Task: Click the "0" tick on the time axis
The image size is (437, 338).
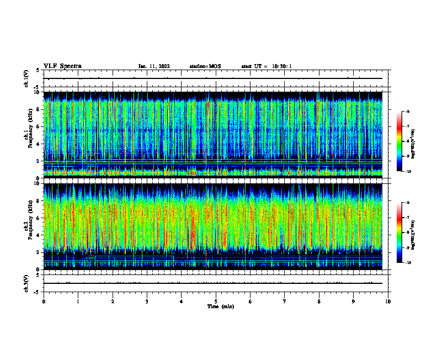Action: click(44, 302)
